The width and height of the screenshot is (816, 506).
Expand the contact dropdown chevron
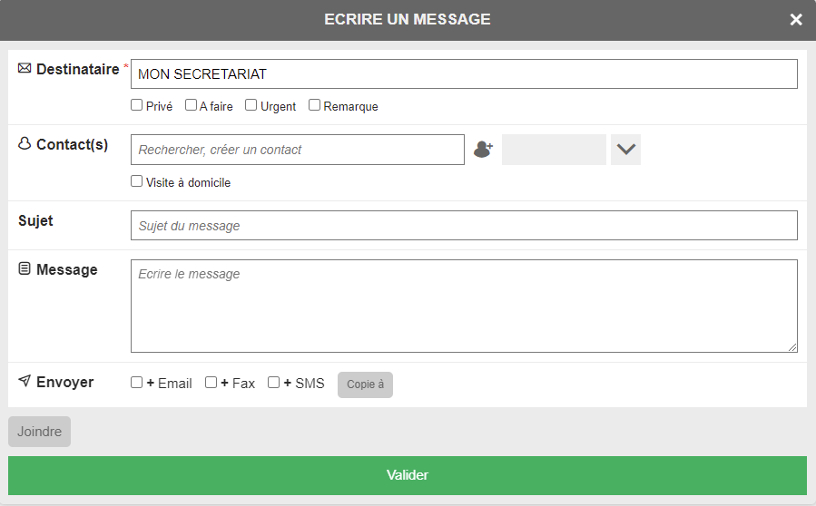[625, 150]
